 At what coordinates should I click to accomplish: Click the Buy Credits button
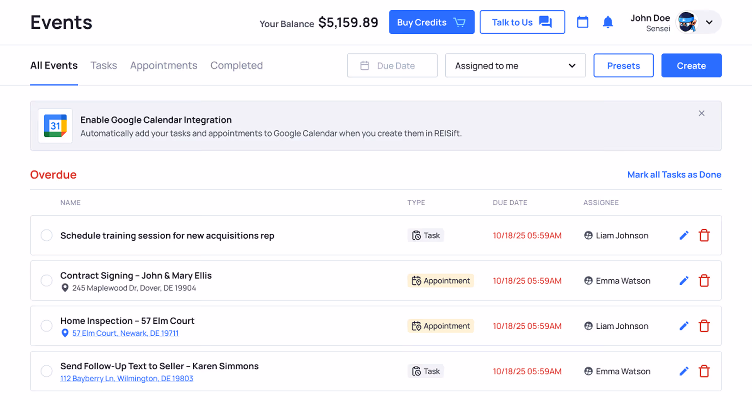coord(431,22)
